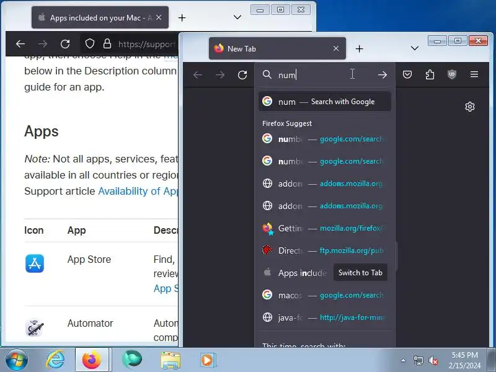This screenshot has width=496, height=372.
Task: Open Windows Media Player from taskbar
Action: pos(208,360)
